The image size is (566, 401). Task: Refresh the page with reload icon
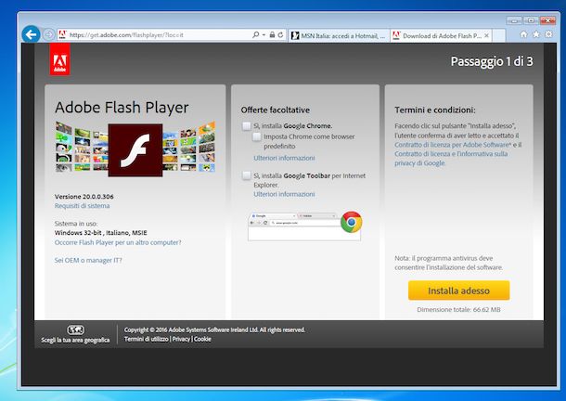(280, 34)
